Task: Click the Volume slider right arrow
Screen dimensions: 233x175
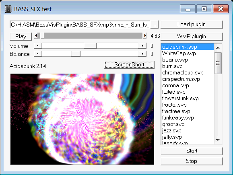Action: 142,46
